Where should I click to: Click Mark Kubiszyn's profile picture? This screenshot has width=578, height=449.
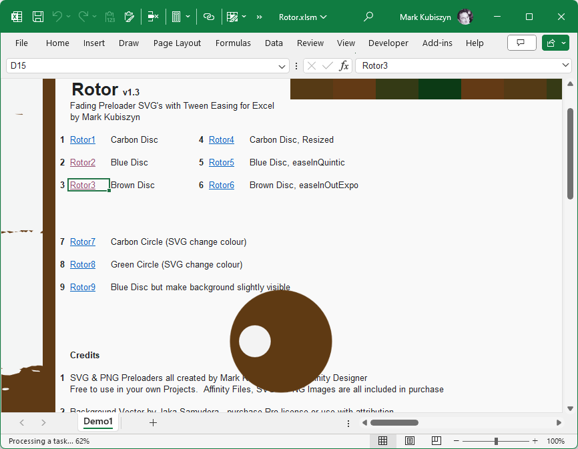[x=465, y=17]
